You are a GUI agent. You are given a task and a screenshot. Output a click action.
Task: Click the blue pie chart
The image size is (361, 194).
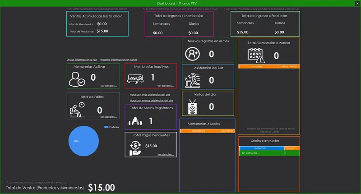(83, 141)
